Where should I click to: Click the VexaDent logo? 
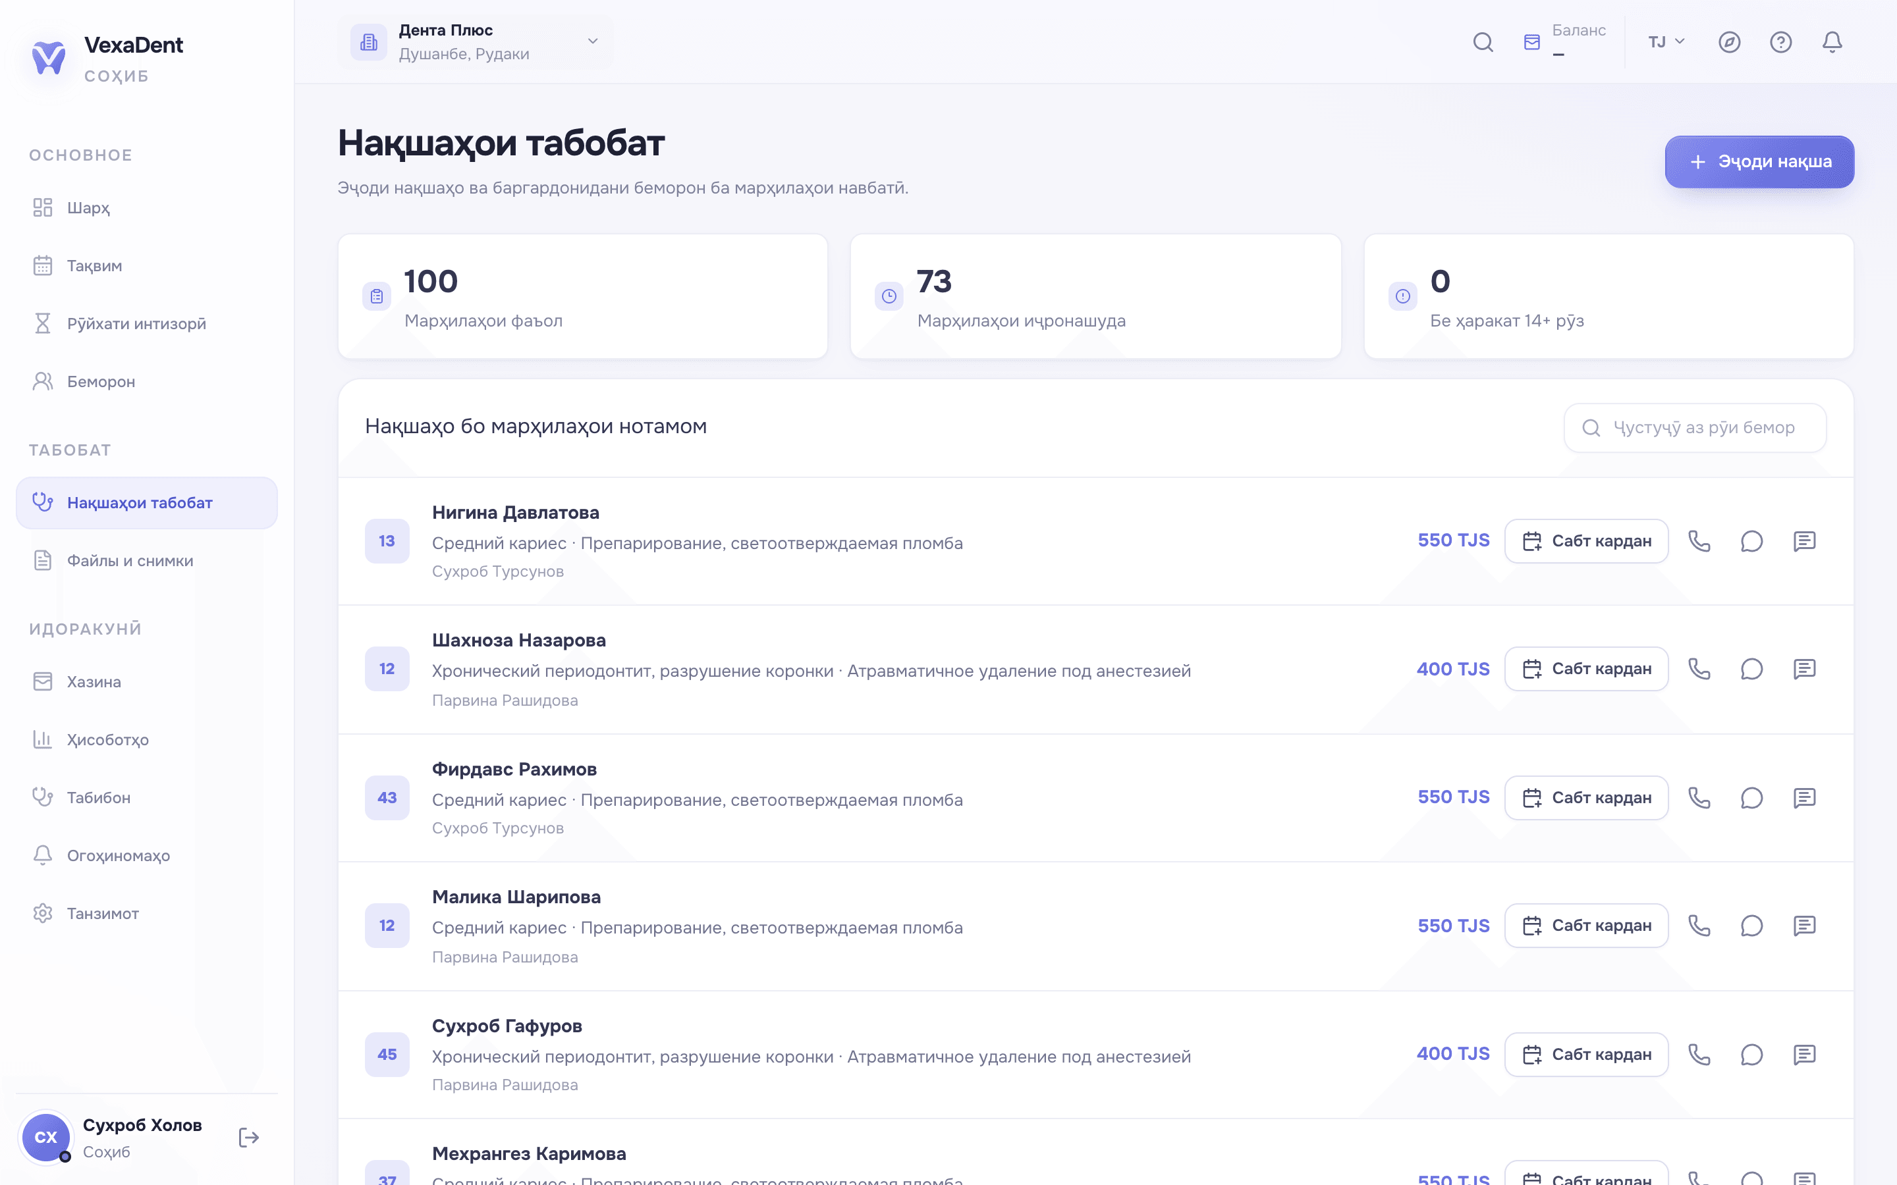pos(49,58)
